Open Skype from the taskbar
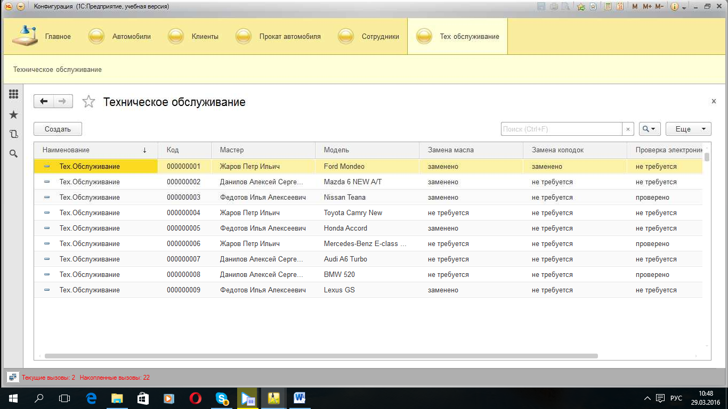The image size is (728, 409). (x=222, y=398)
